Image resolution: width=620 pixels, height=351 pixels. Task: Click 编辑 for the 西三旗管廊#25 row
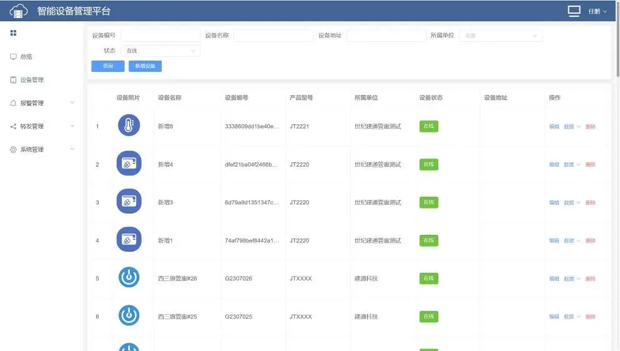point(554,317)
